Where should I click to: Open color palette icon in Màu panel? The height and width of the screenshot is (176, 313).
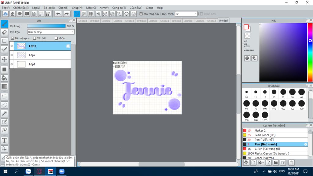tap(247, 58)
